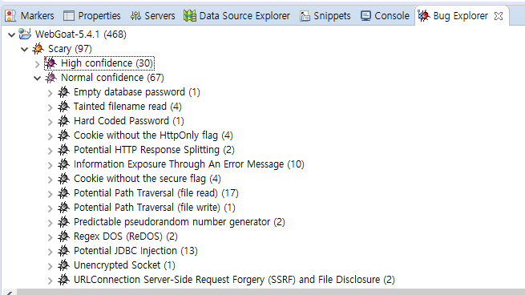
Task: Click the Markers tab icon
Action: tap(10, 16)
